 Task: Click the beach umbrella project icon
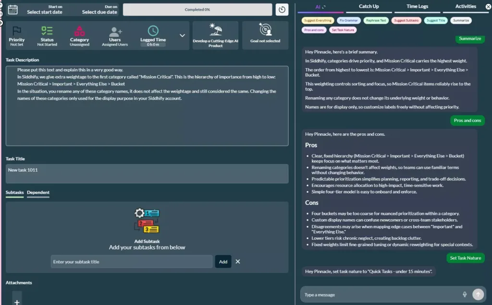pyautogui.click(x=216, y=30)
